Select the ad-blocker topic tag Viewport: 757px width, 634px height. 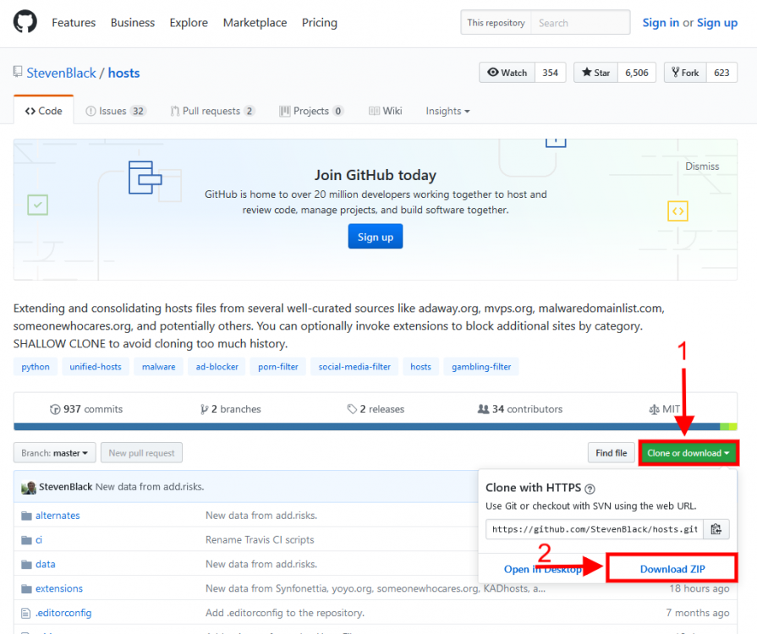pos(215,367)
